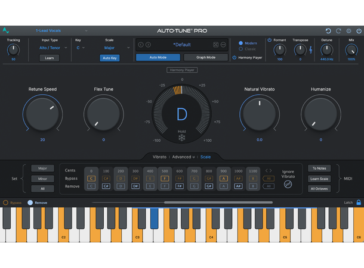This screenshot has width=364, height=268.
Task: Click the undo arrow icon
Action: (x=328, y=31)
